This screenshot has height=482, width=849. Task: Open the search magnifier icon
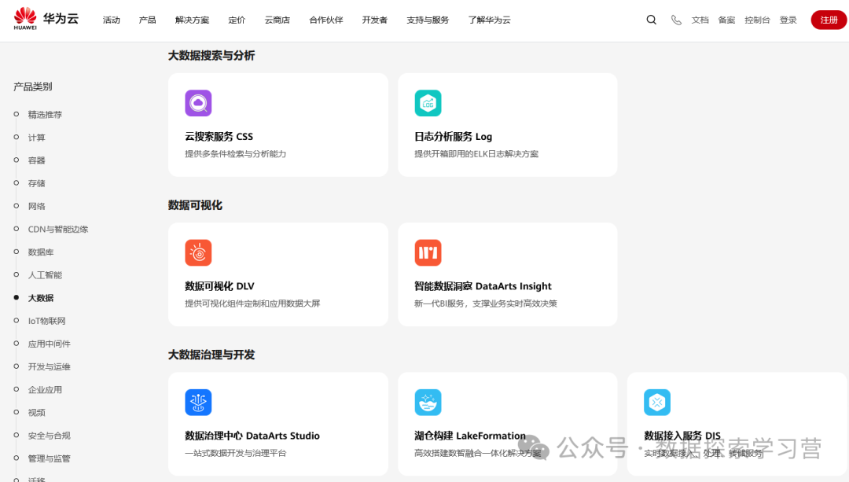(x=651, y=20)
